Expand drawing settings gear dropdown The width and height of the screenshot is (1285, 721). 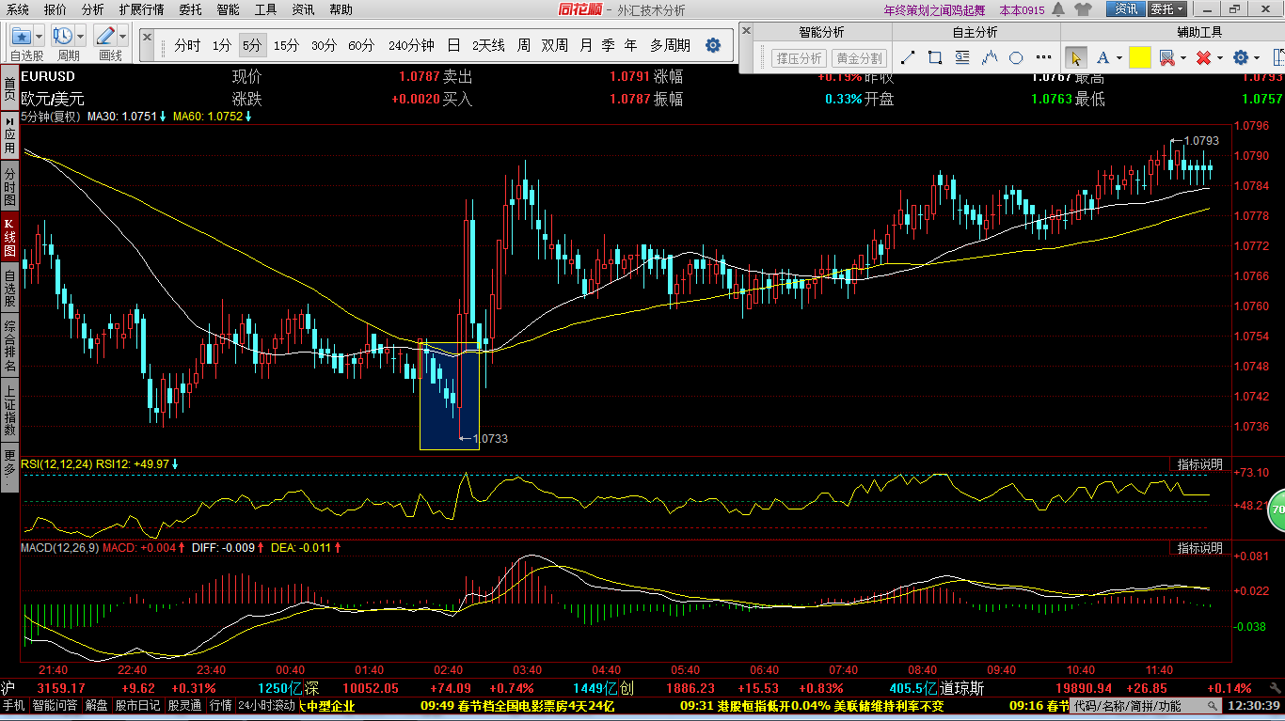[x=1258, y=58]
